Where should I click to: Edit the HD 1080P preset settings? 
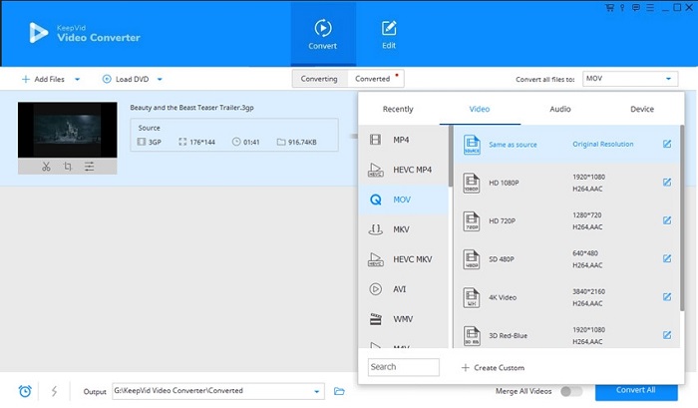click(667, 183)
